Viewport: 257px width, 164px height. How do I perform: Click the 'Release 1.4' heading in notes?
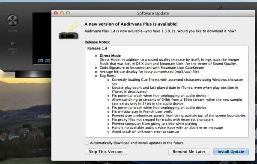tap(97, 48)
